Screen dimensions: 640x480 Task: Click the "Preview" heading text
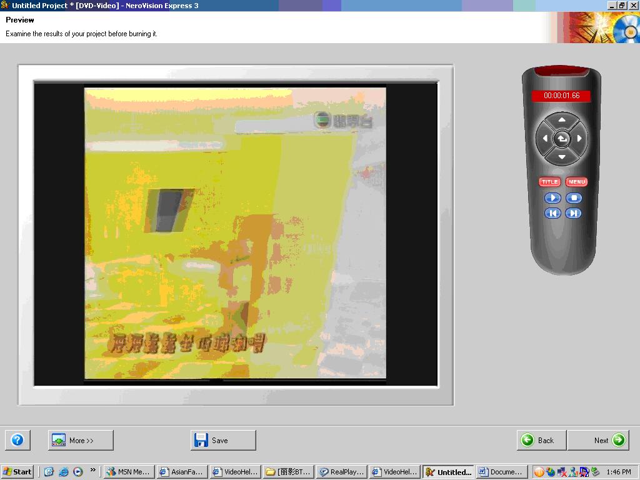20,20
